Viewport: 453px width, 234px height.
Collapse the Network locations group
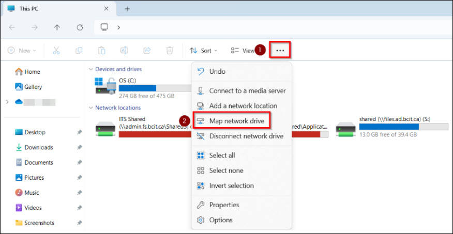[x=90, y=107]
